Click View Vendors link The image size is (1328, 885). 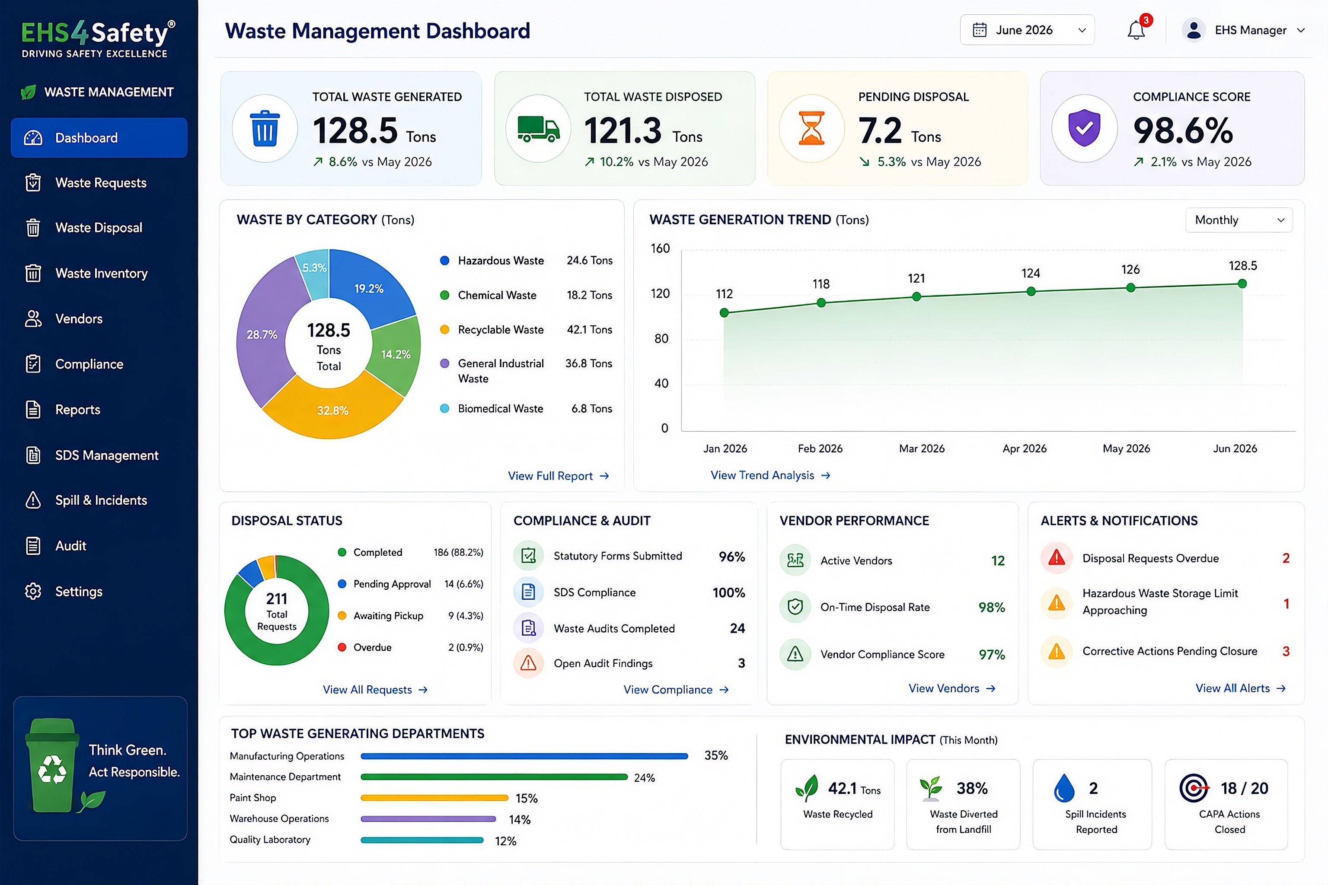point(952,688)
